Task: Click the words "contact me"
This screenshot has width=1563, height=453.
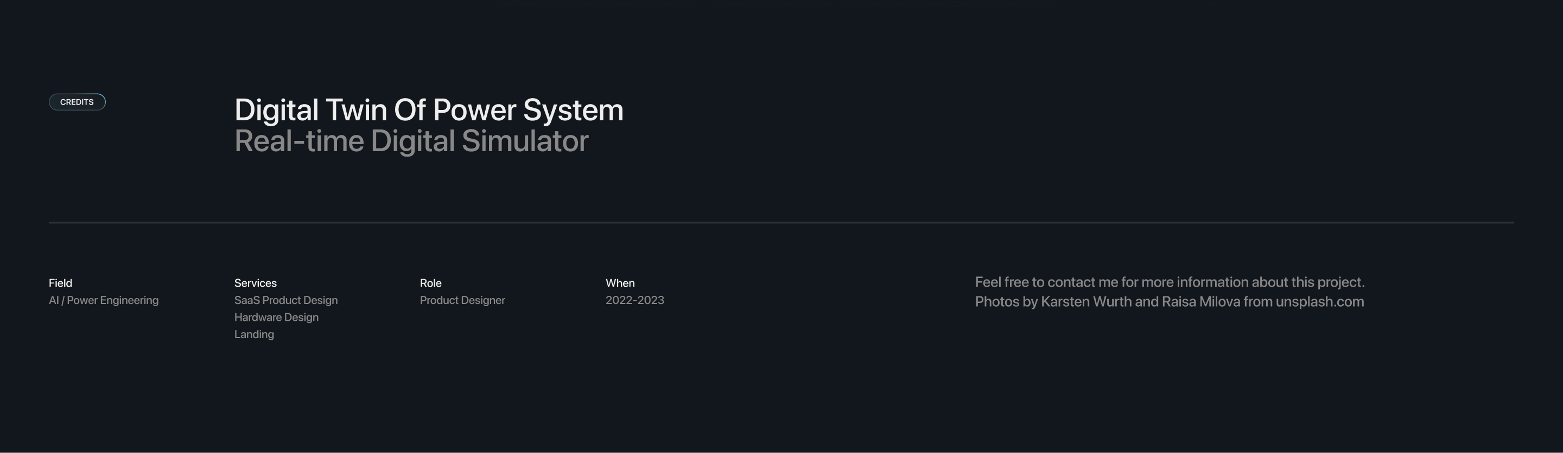Action: click(x=1083, y=282)
